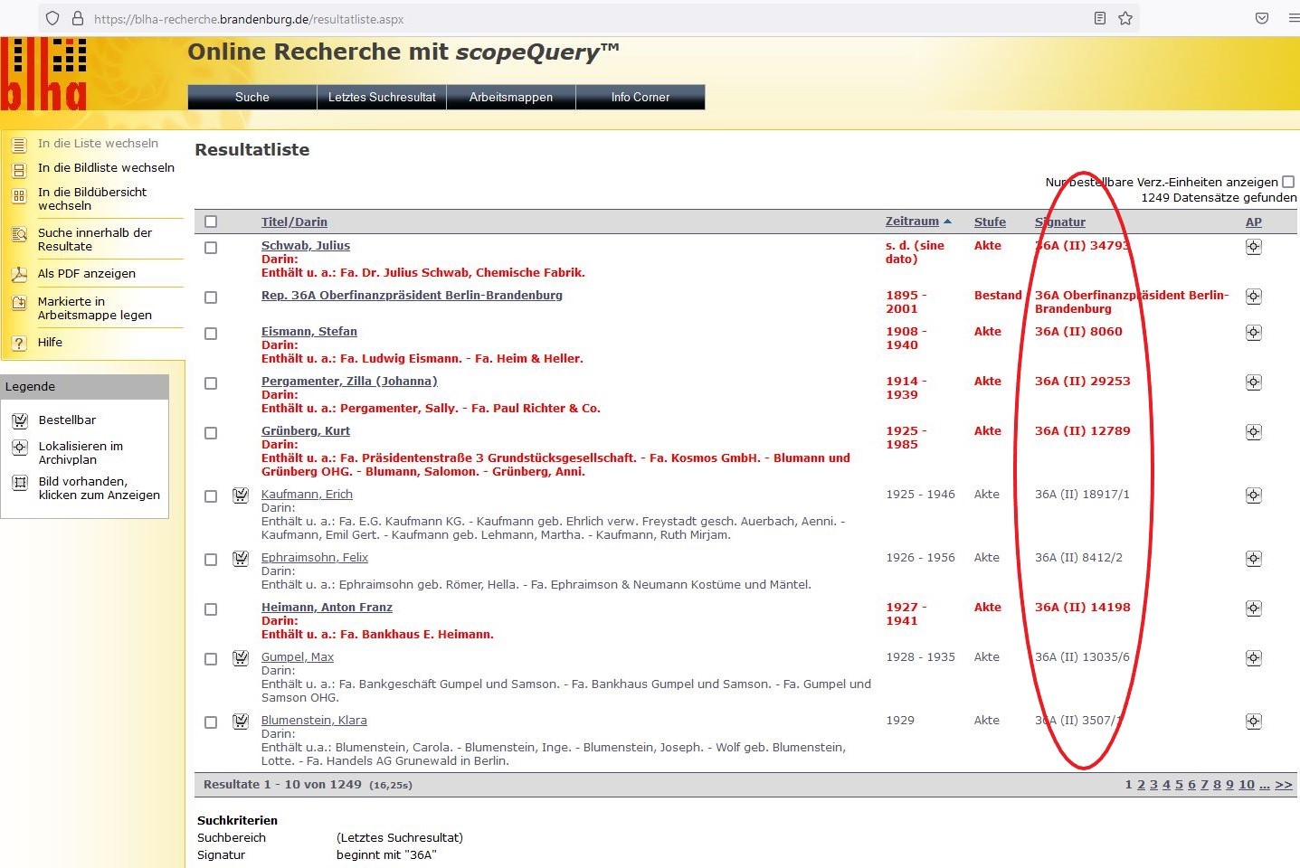Sort results by Stufe column
1300x868 pixels.
[990, 222]
